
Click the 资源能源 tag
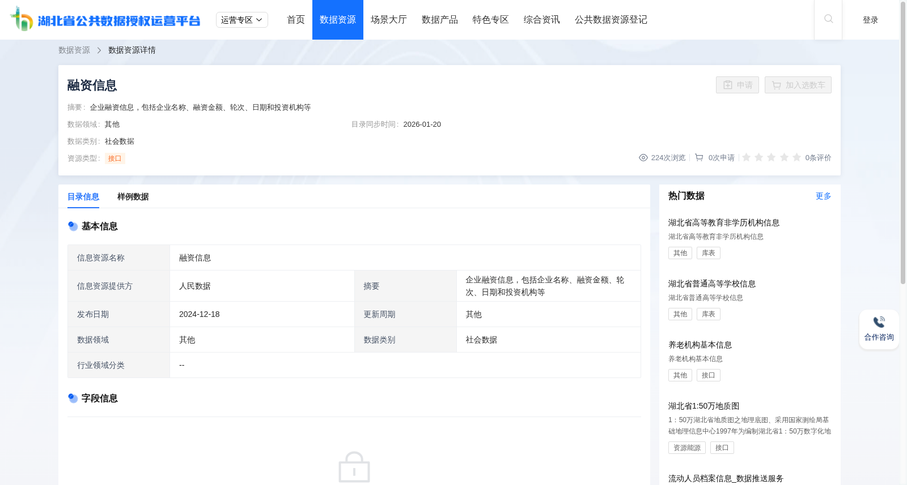[687, 448]
